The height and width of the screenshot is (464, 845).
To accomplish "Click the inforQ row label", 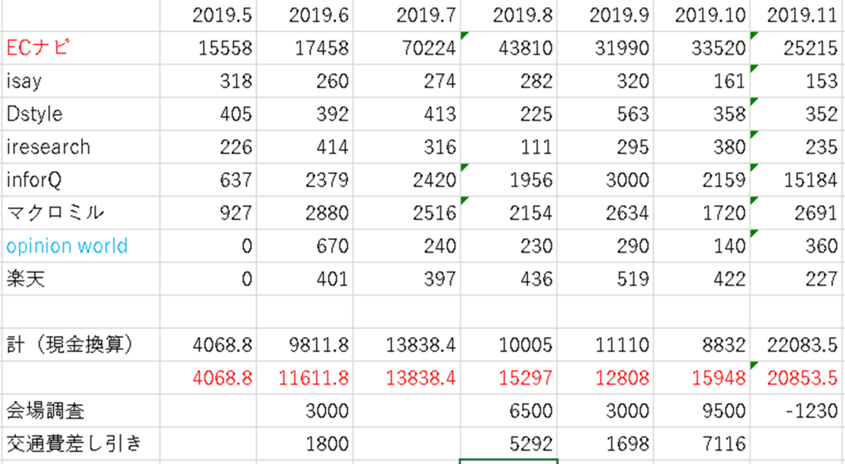I will [x=34, y=180].
